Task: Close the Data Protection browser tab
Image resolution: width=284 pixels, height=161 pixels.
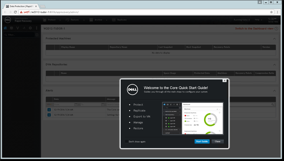Action: coord(36,6)
